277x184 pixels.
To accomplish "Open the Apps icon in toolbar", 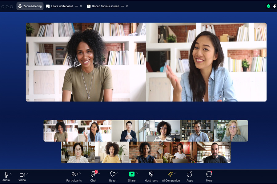I will pos(190,174).
